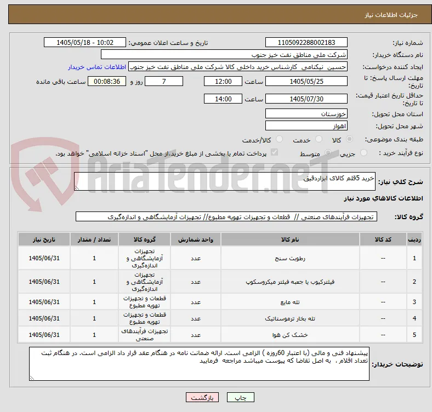Click the buyer notes text area
The width and height of the screenshot is (432, 412).
click(x=199, y=364)
